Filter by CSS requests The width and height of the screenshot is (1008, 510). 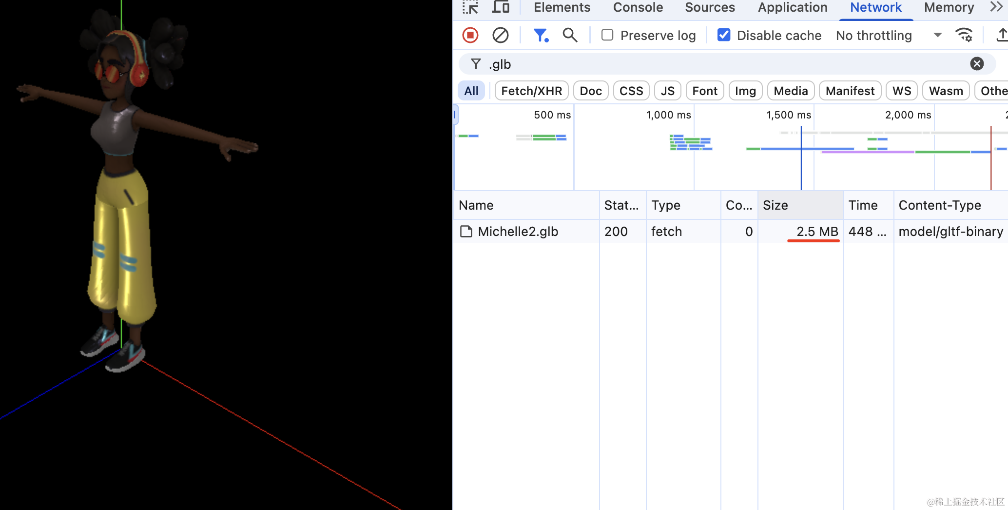tap(631, 91)
